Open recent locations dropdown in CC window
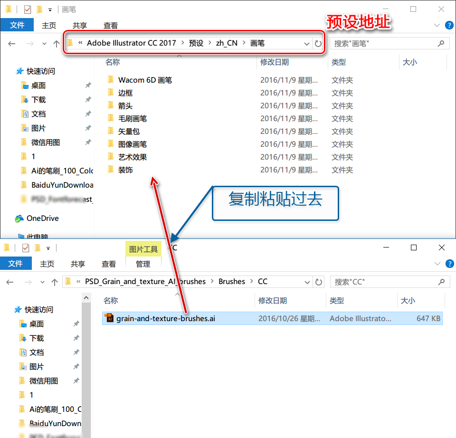456x438 pixels. pyautogui.click(x=42, y=282)
